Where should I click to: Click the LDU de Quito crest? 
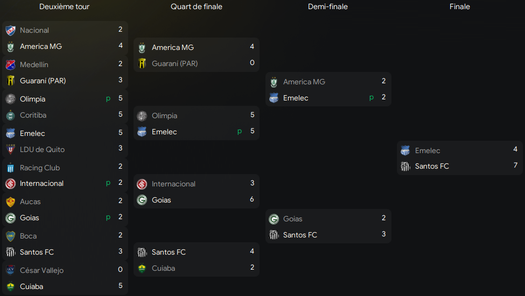pos(11,149)
